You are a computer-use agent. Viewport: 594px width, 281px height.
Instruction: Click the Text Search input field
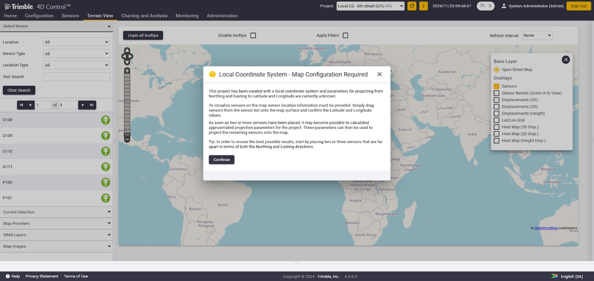click(77, 77)
